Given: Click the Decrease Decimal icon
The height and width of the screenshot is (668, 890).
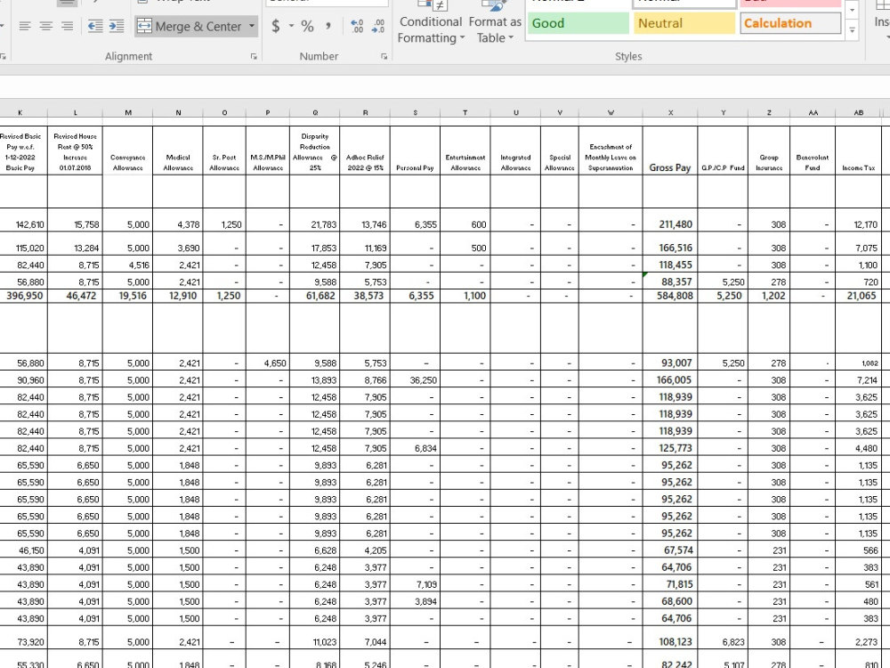Looking at the screenshot, I should click(x=378, y=26).
